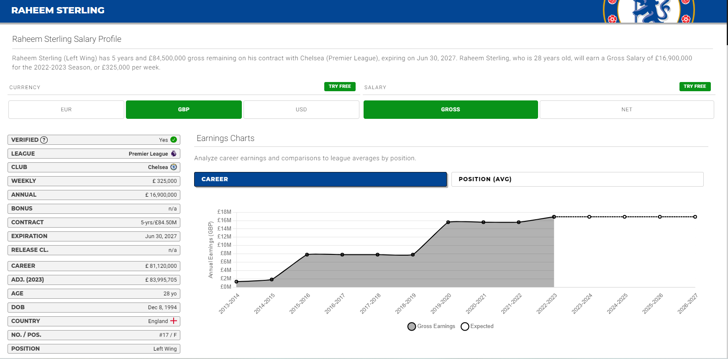Select the 2026-2027 expected data point

coord(695,217)
